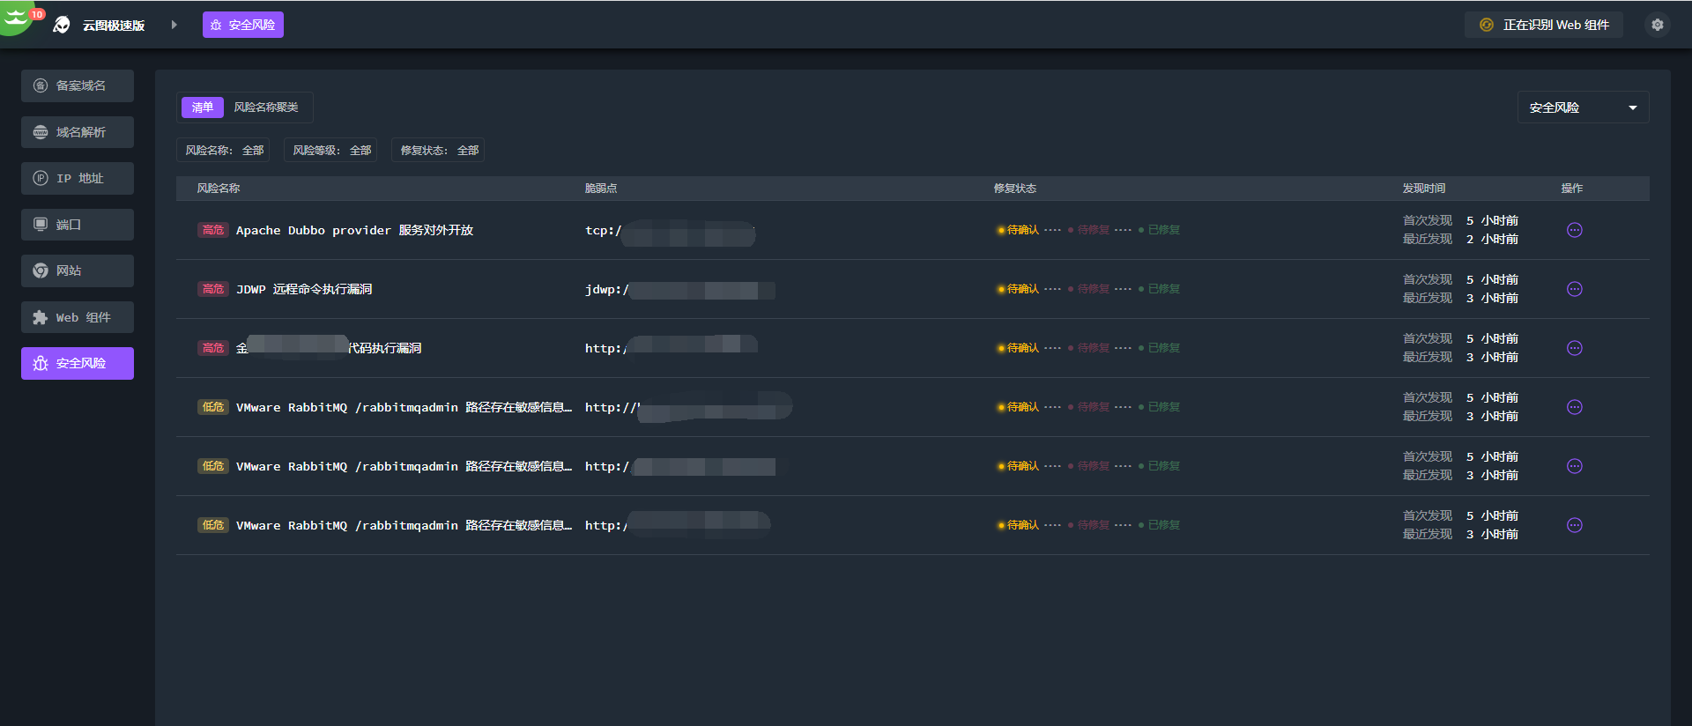Open the 端口 sidebar section
This screenshot has width=1692, height=726.
(x=78, y=225)
